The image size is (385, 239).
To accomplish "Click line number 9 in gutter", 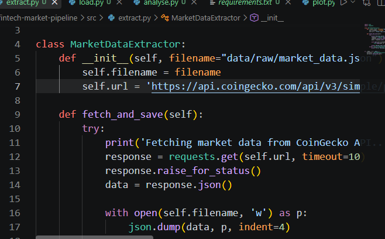I will 17,115.
